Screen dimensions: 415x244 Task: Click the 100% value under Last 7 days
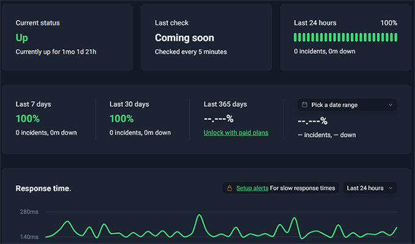(x=27, y=118)
